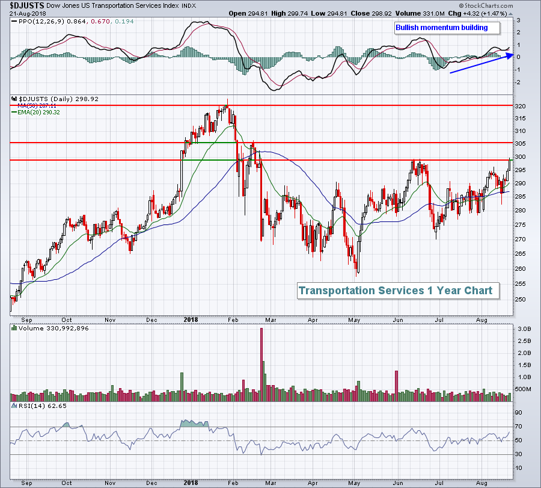Click the 500M volume axis label

pyautogui.click(x=524, y=389)
